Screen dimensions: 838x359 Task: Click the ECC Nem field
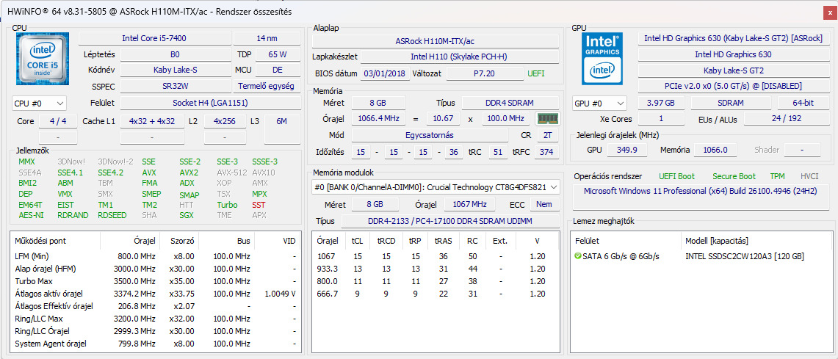point(544,204)
